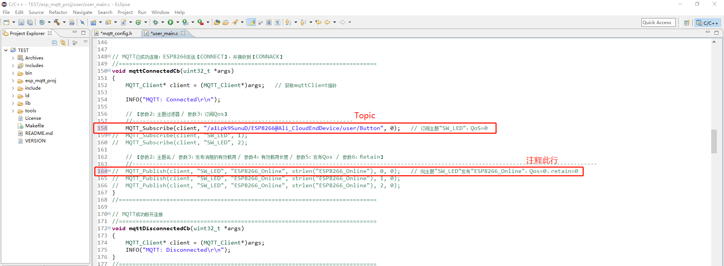This screenshot has width=724, height=266.
Task: Open the Search flashlight dropdown arrow
Action: tap(242, 22)
